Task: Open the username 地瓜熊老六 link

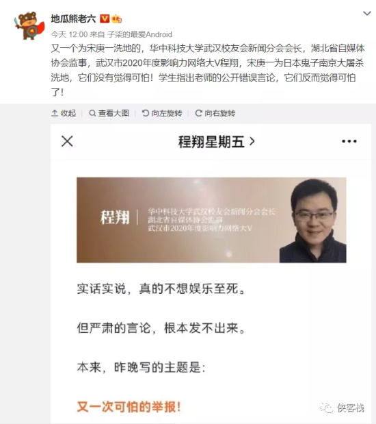Action: click(73, 18)
